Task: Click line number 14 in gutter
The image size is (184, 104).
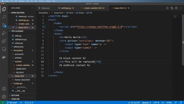Action: click(42, 62)
